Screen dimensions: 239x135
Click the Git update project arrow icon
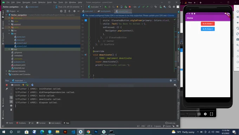[x=139, y=7]
